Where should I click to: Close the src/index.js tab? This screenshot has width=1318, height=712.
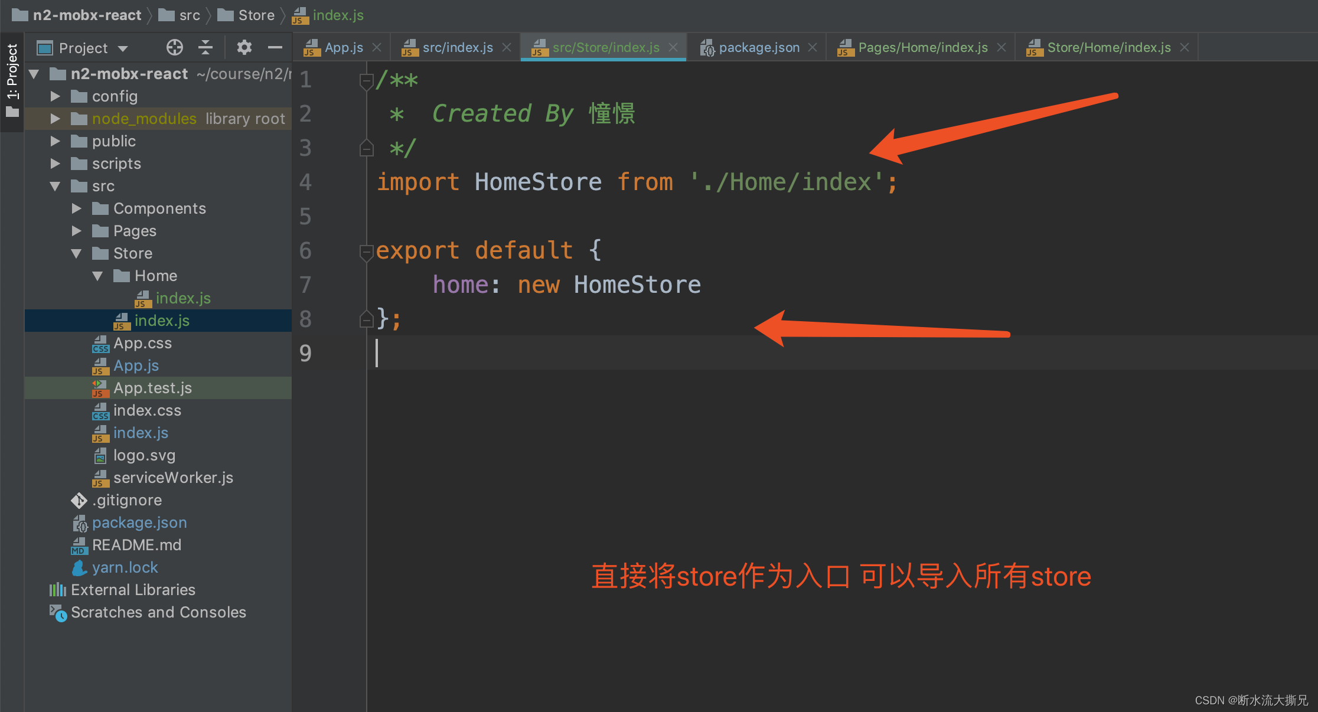(x=507, y=47)
